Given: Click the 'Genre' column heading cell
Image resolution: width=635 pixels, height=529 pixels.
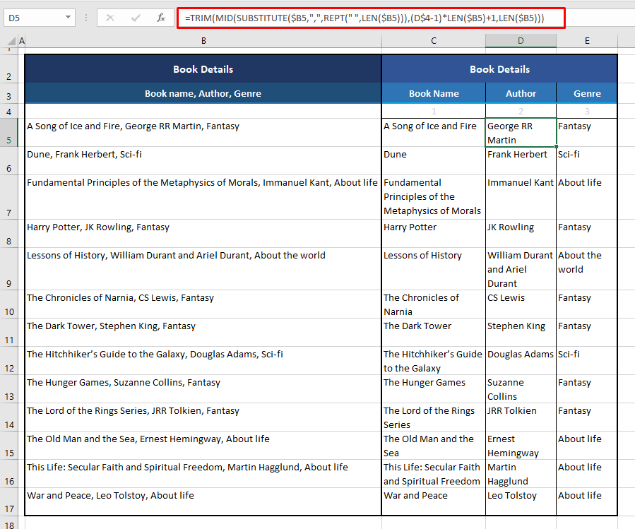Looking at the screenshot, I should 586,93.
